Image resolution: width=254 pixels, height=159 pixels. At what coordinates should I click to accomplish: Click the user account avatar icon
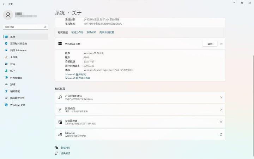click(8, 15)
